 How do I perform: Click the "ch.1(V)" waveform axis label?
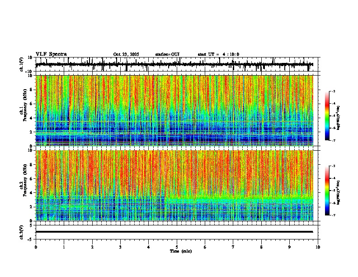click(x=22, y=64)
